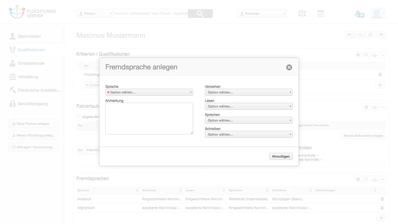Viewport: 398px width, 224px height.
Task: Toggle the abgelaufen checkbox
Action: pos(78,117)
